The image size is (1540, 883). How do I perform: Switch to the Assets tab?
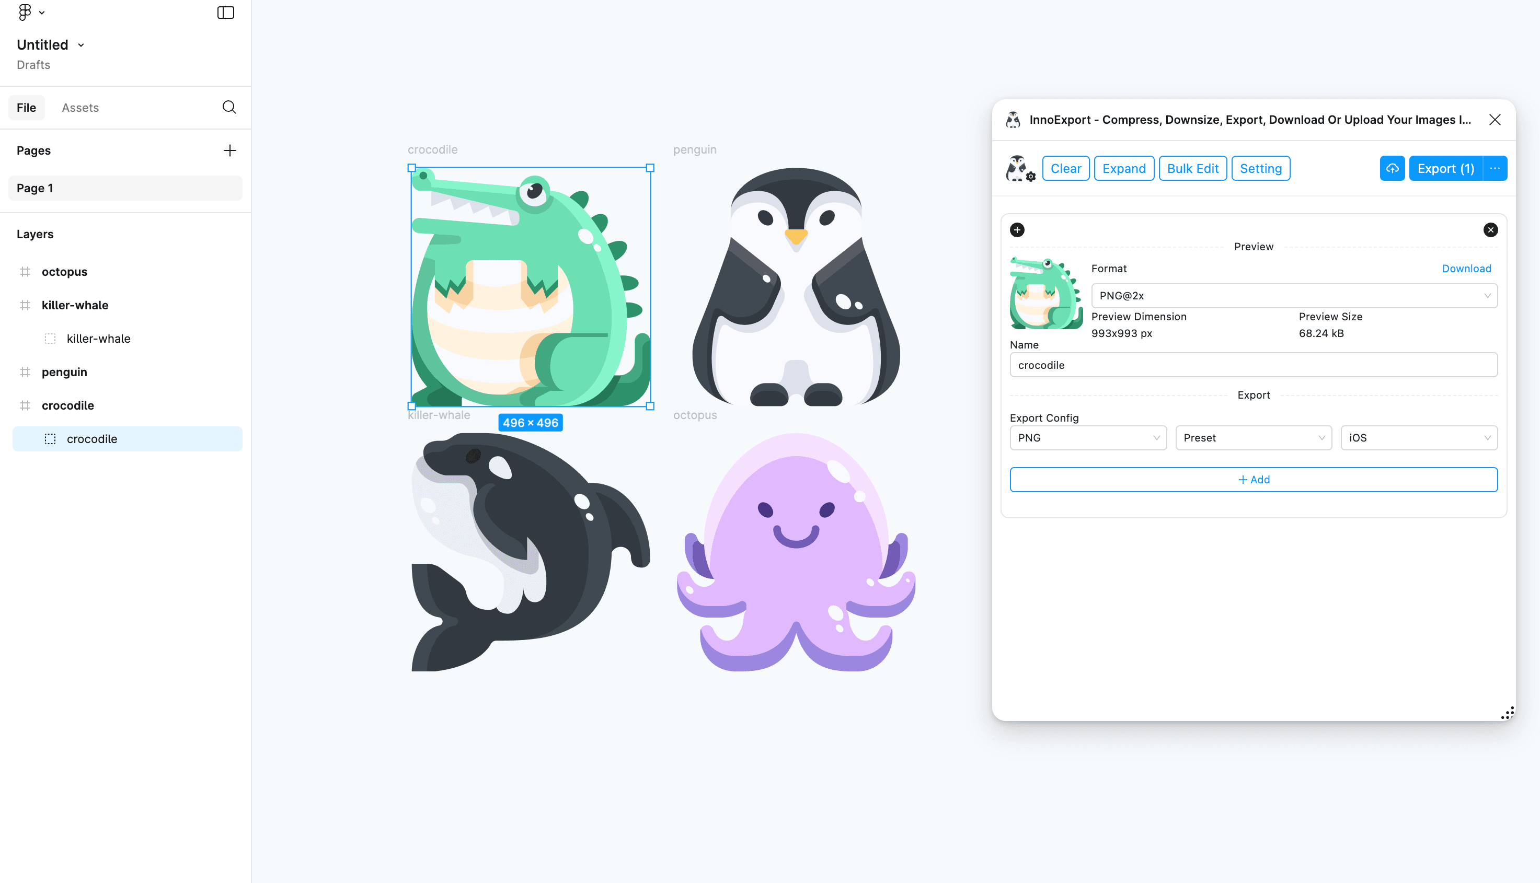pos(80,107)
